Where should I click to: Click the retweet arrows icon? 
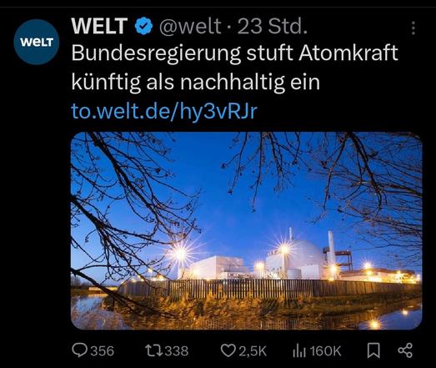pyautogui.click(x=154, y=350)
